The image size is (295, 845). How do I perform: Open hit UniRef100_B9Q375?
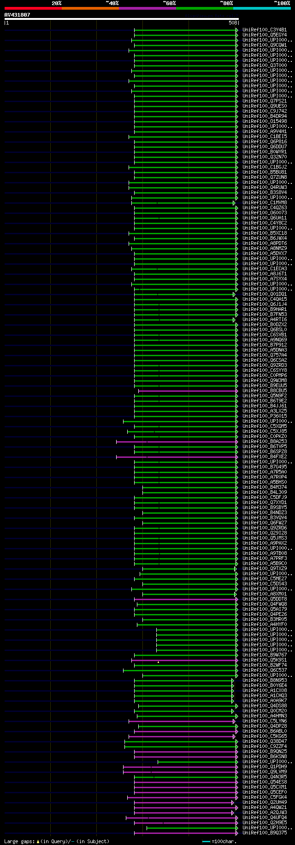pyautogui.click(x=265, y=833)
